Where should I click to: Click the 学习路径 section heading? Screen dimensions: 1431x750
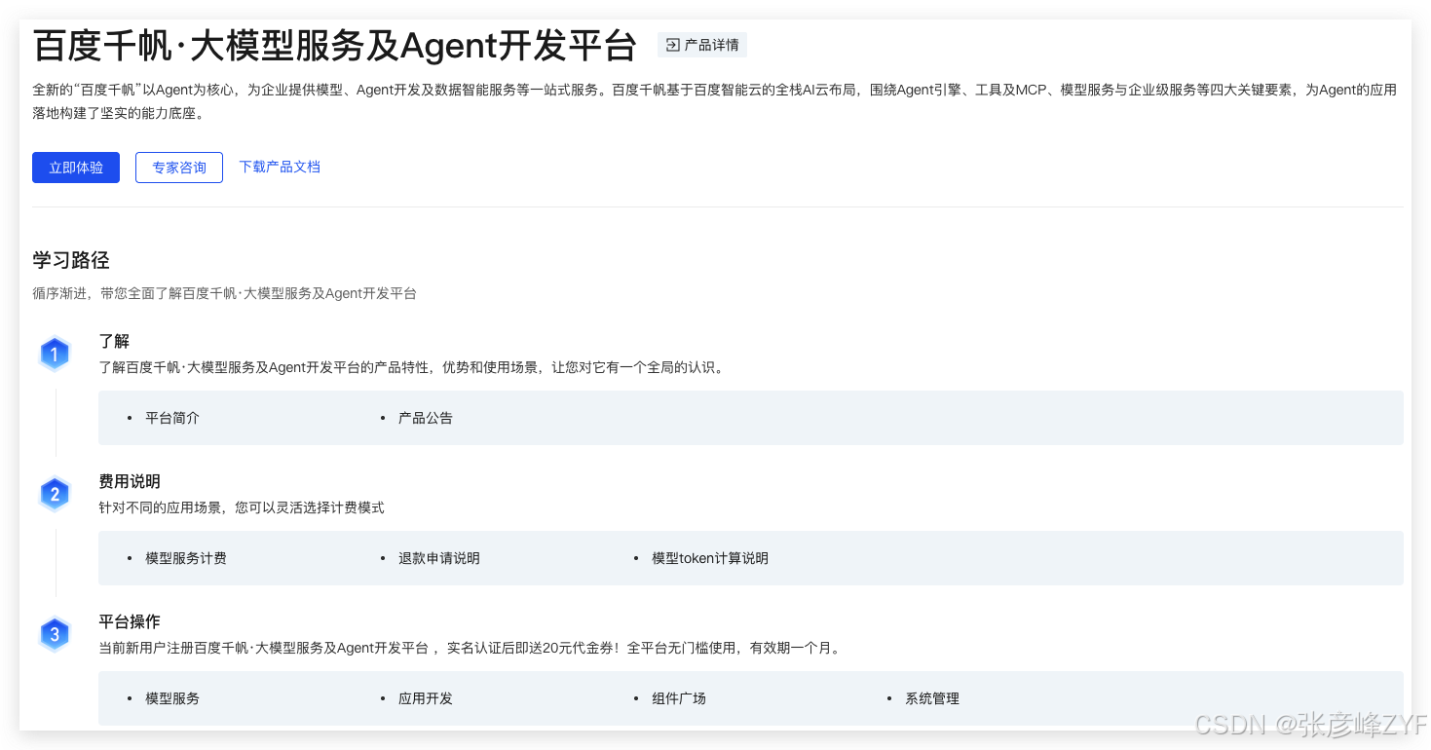click(x=71, y=260)
